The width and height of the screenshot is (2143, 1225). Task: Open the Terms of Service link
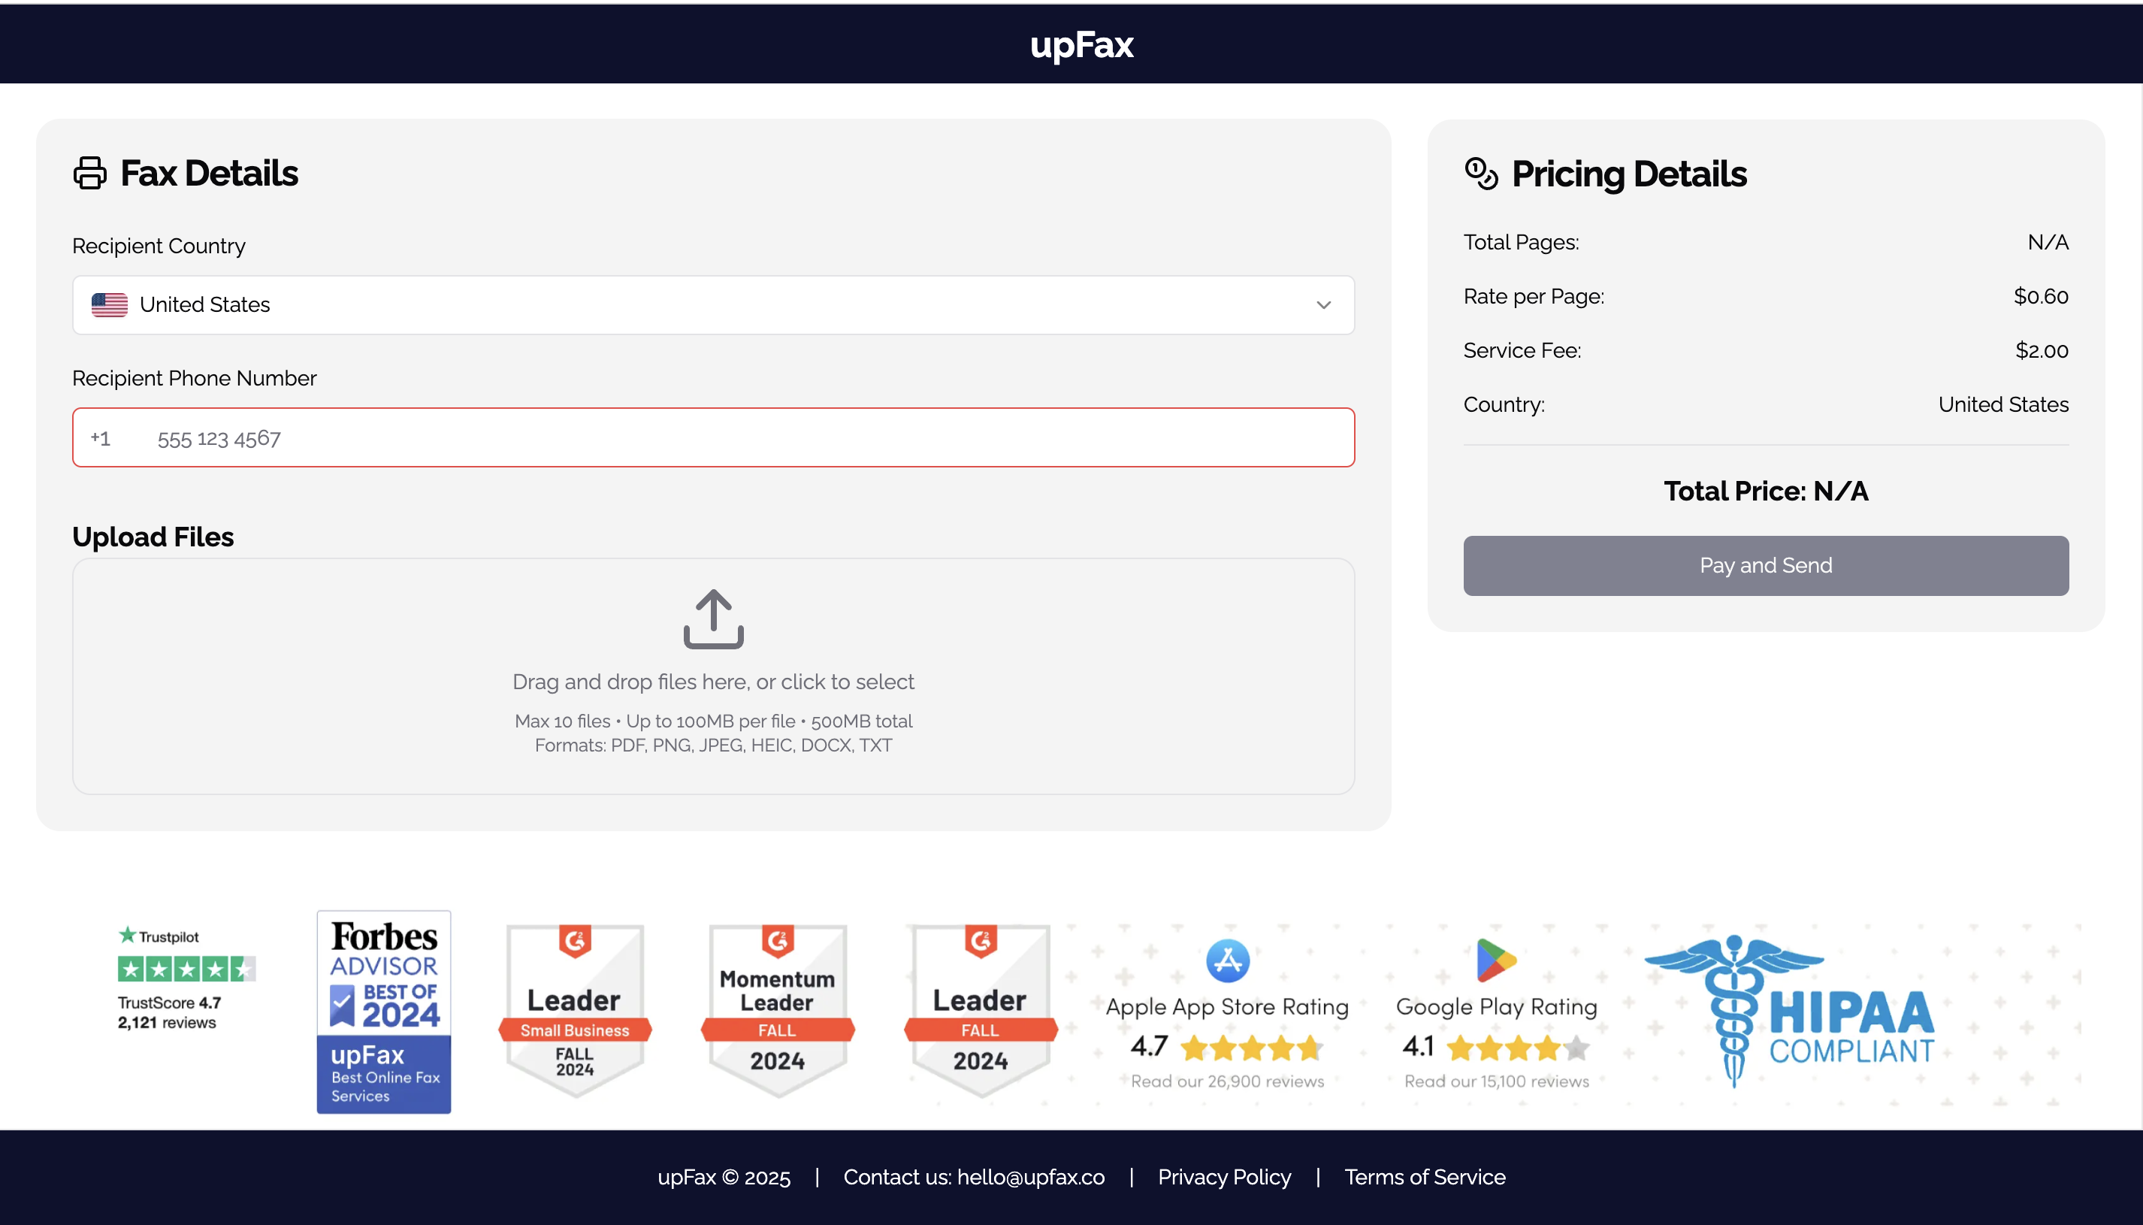(1425, 1177)
